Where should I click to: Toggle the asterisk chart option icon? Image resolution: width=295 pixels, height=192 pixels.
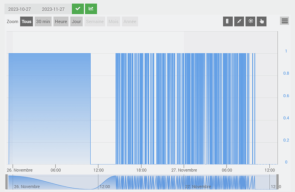tap(251, 21)
